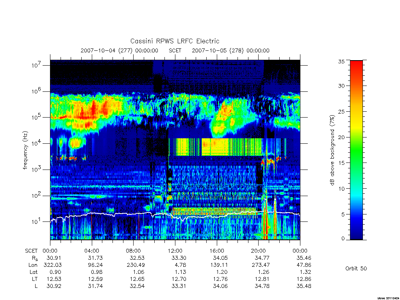The height and width of the screenshot is (300, 400).
Task: Click the LT value '12.53'
Action: (x=54, y=279)
